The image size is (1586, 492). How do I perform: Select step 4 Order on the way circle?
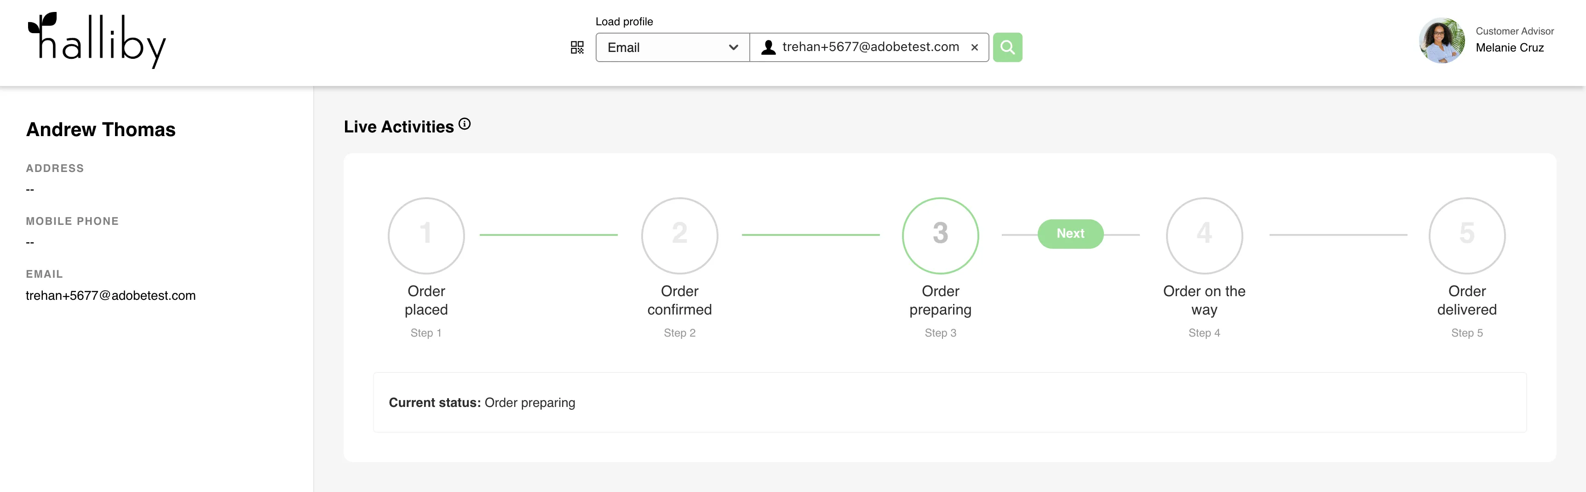tap(1204, 235)
